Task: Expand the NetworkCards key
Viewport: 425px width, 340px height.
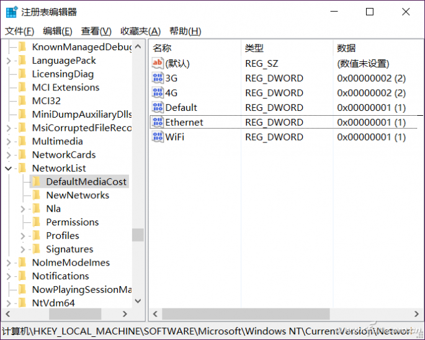Action: coord(9,155)
